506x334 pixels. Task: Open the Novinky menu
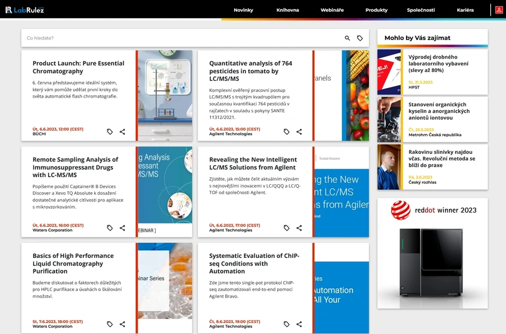click(243, 10)
